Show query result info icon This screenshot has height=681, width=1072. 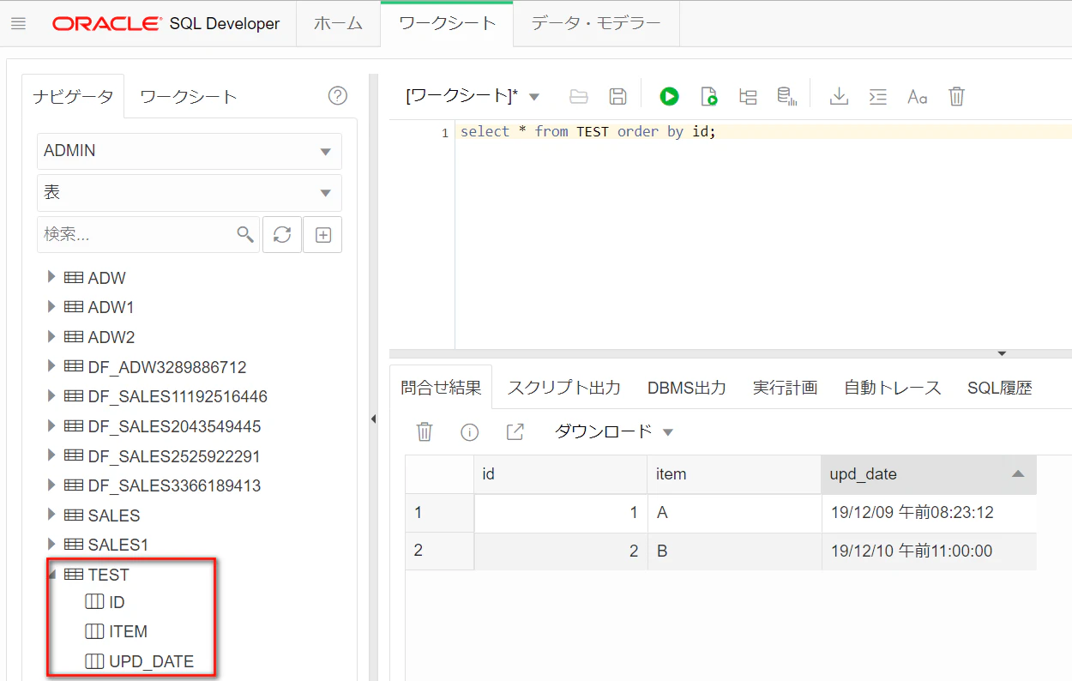pyautogui.click(x=469, y=431)
